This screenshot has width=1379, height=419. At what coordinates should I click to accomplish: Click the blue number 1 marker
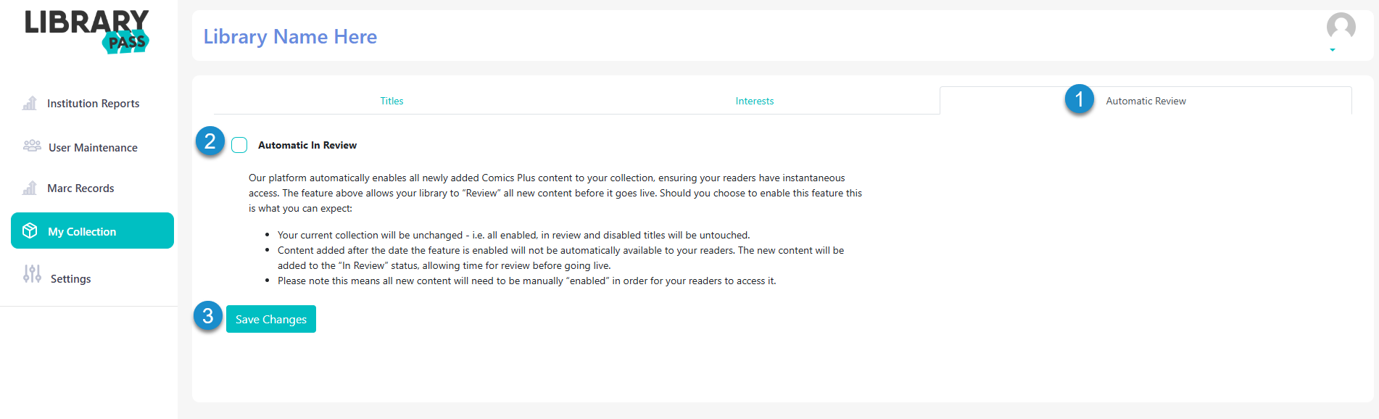[x=1079, y=99]
